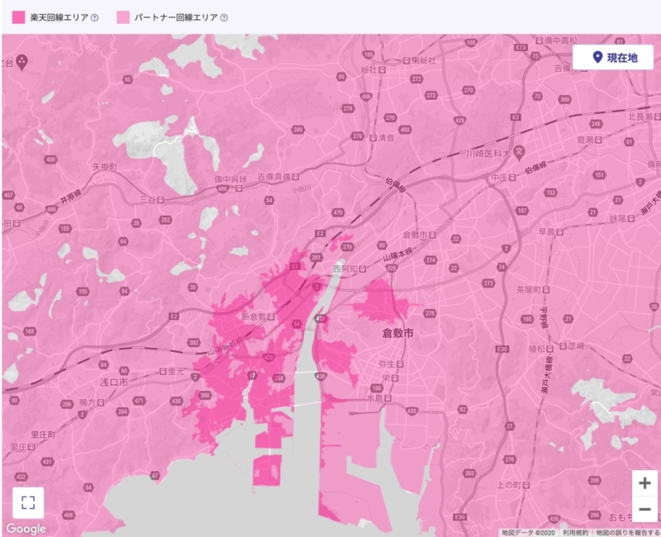Click the 山陽本線 railway label
Screen dimensions: 661x537
397,254
